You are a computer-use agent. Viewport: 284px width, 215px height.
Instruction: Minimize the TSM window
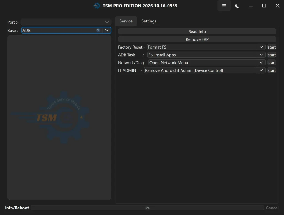pyautogui.click(x=251, y=6)
